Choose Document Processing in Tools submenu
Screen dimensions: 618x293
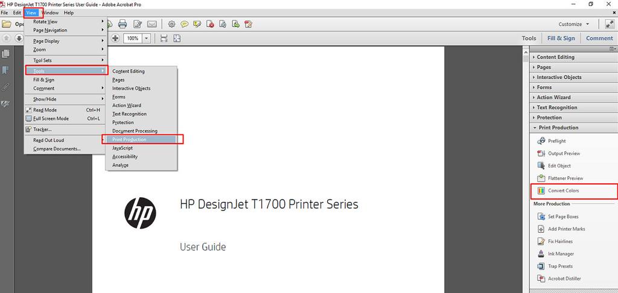pyautogui.click(x=141, y=131)
